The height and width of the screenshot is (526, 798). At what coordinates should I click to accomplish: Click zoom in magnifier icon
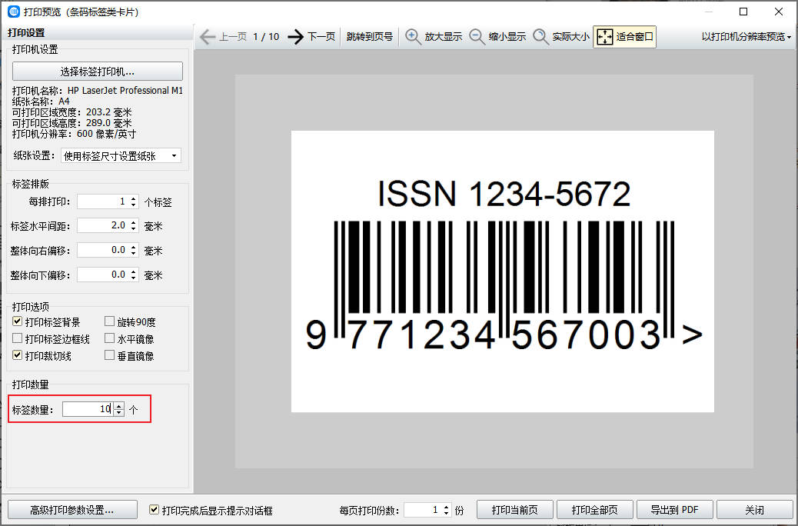tap(413, 37)
